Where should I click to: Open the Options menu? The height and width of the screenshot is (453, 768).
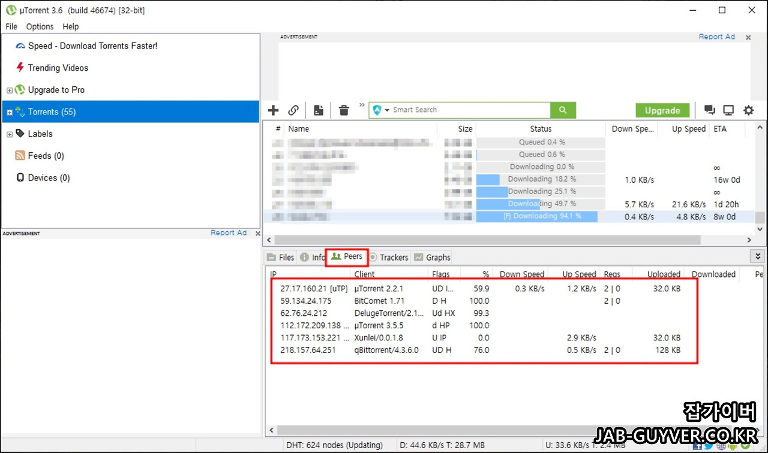[x=40, y=26]
